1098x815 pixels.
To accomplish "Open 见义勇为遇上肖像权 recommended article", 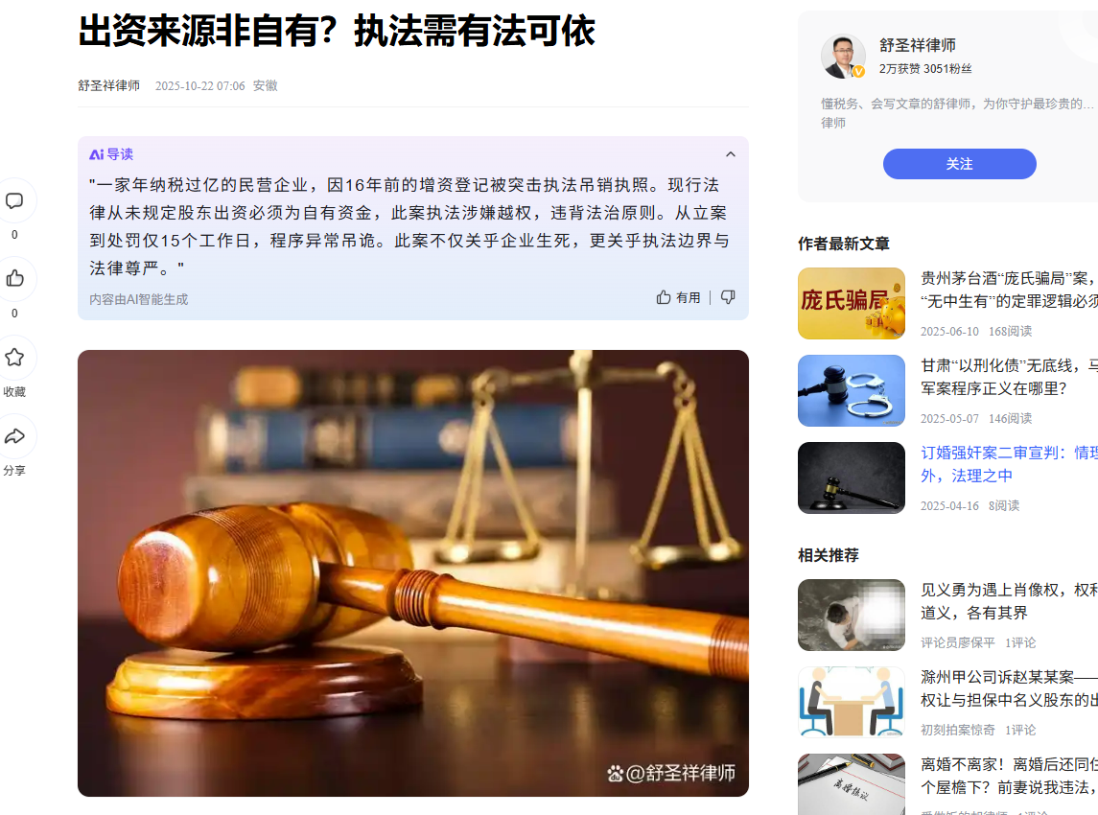I will 1009,601.
